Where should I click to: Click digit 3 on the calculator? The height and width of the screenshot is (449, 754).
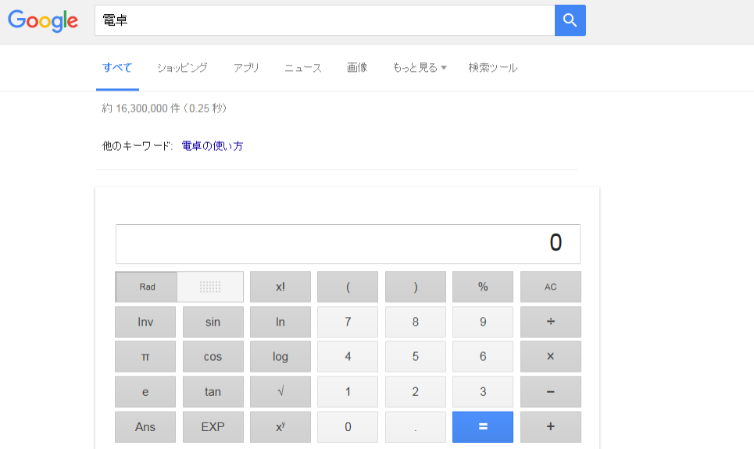point(483,392)
